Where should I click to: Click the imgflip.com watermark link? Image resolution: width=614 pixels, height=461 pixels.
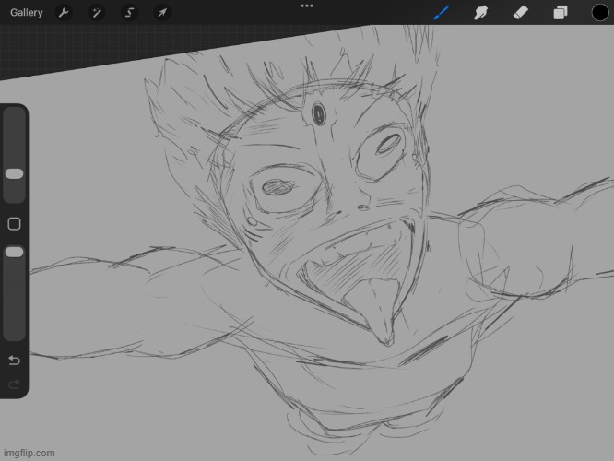(30, 453)
